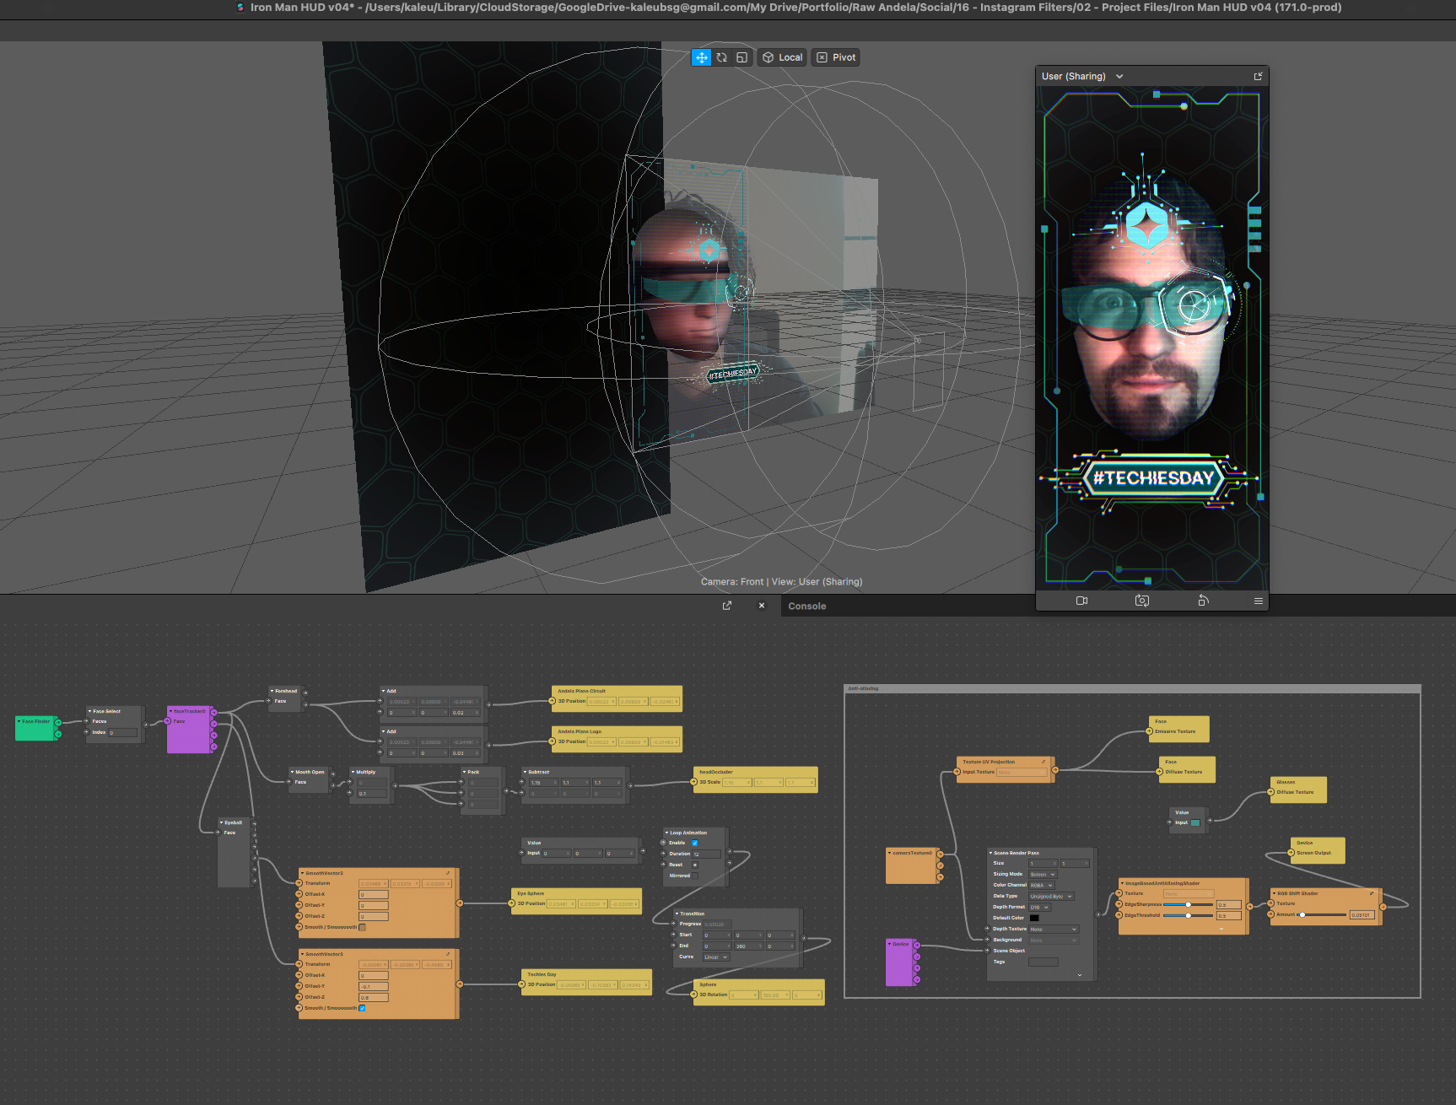1456x1105 pixels.
Task: Open the Console tab
Action: pyautogui.click(x=806, y=606)
